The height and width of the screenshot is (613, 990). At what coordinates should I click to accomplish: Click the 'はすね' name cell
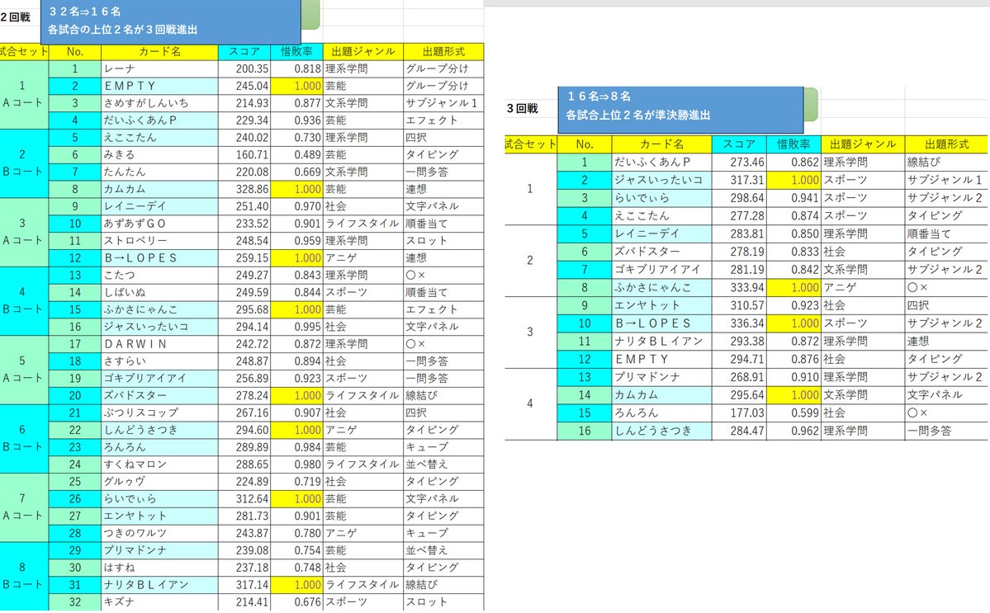(x=159, y=568)
